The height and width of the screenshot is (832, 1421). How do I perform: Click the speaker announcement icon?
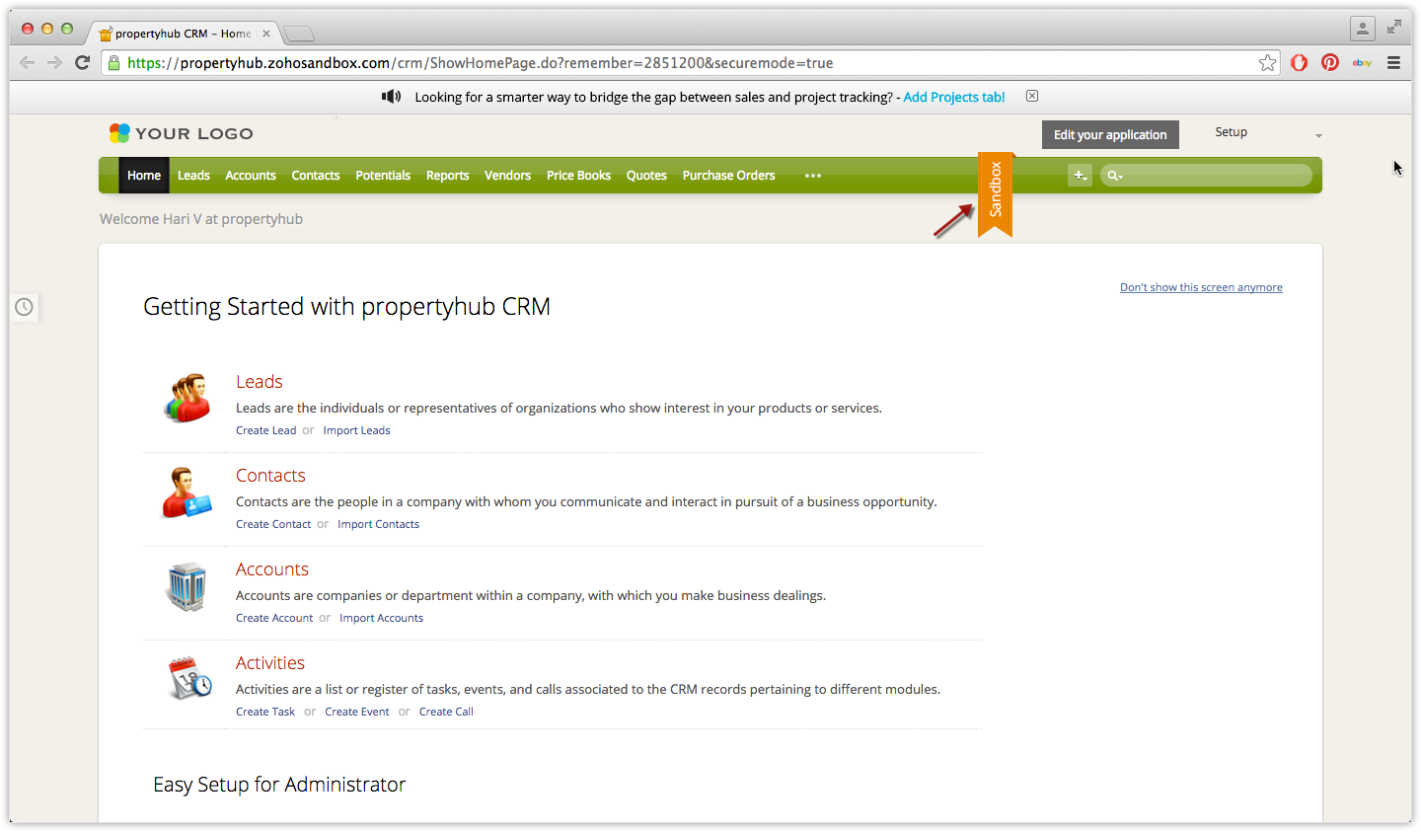(392, 96)
